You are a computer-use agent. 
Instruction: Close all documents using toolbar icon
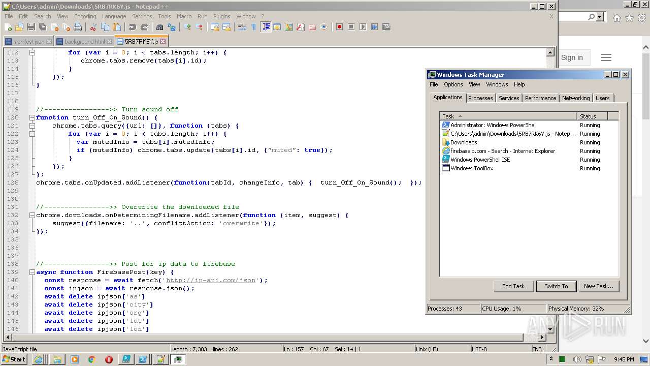point(66,27)
